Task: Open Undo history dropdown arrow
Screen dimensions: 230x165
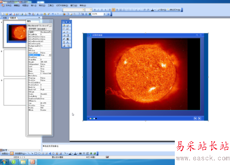Action: 55,14
